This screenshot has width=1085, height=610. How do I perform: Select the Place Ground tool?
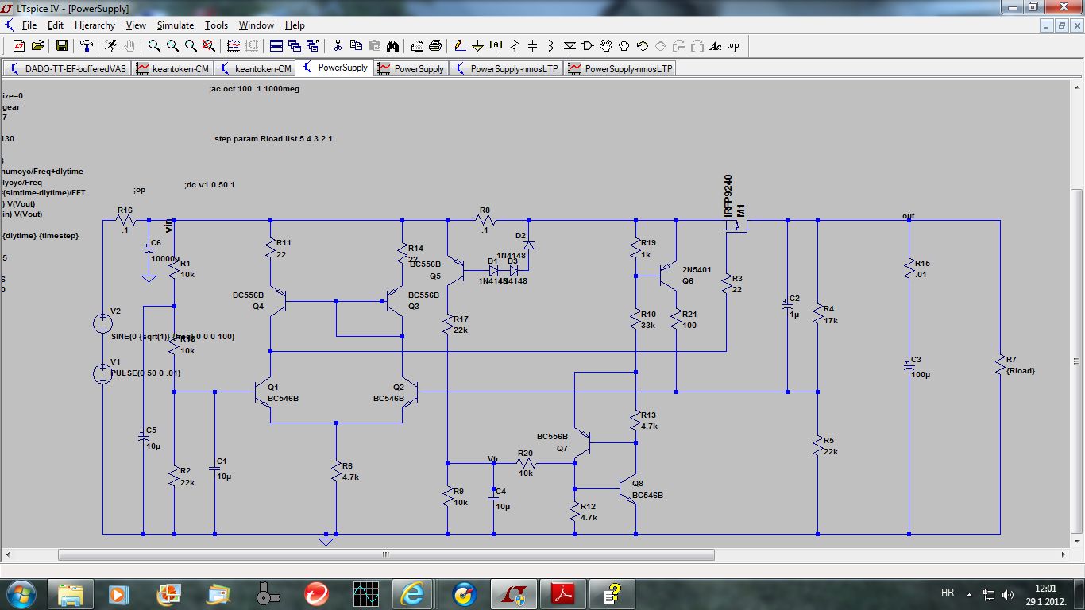[x=478, y=46]
